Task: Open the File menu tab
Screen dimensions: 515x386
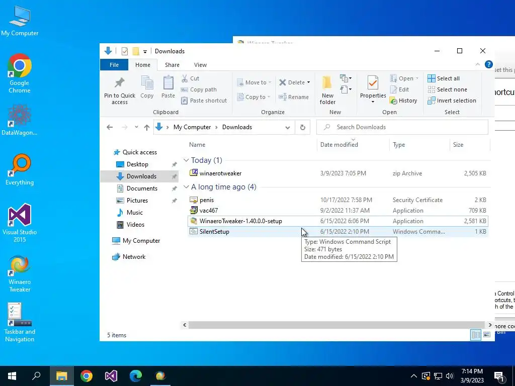Action: pos(114,65)
